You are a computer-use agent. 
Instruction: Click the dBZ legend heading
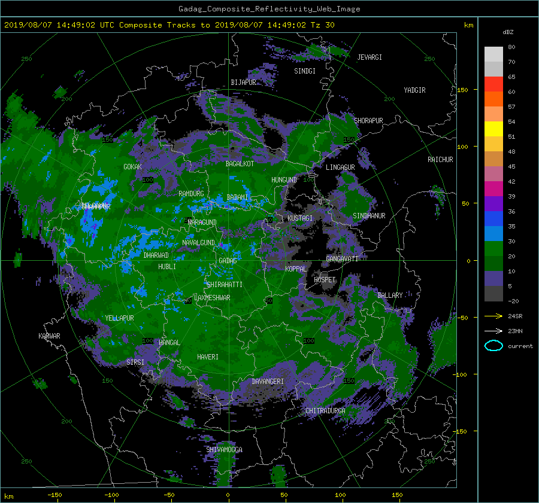[508, 32]
